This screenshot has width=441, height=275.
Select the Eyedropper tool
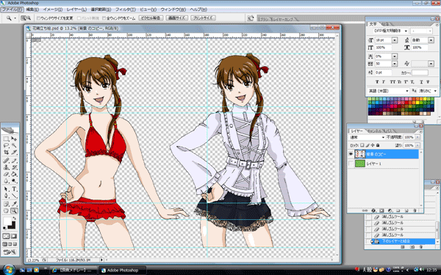[x=14, y=204]
